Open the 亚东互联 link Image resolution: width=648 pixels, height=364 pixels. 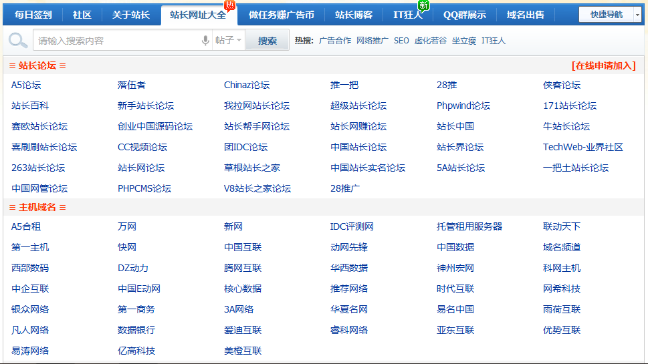coord(455,330)
